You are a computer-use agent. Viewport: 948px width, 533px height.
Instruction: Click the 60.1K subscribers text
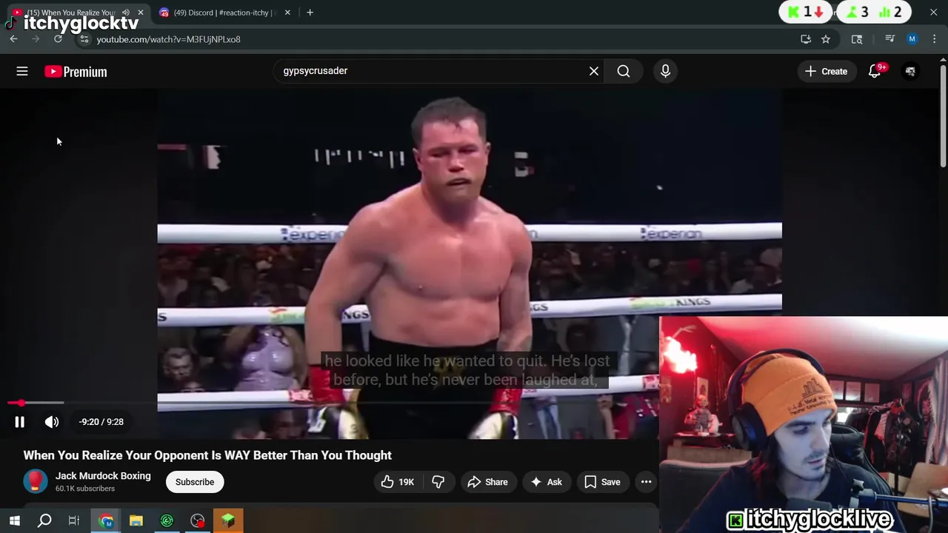pos(85,489)
